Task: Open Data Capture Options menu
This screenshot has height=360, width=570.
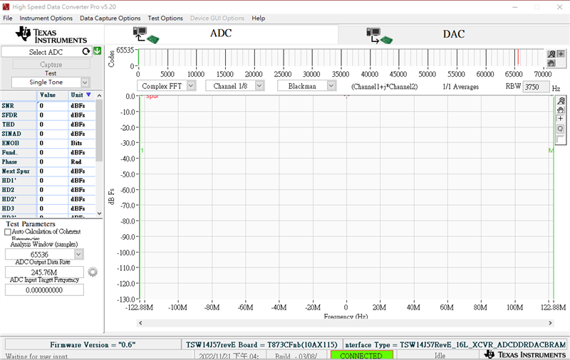Action: click(110, 18)
